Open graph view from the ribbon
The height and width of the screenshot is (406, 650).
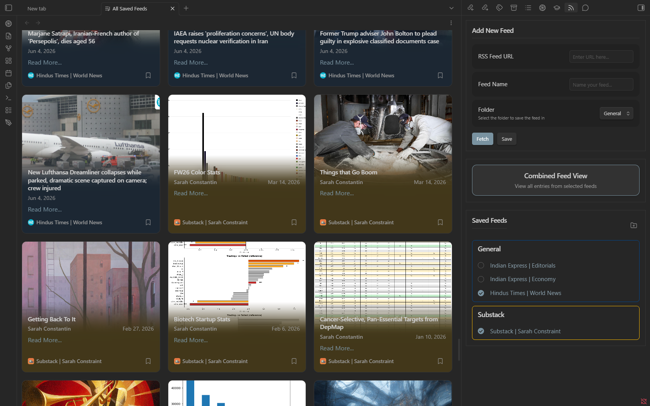pyautogui.click(x=9, y=48)
